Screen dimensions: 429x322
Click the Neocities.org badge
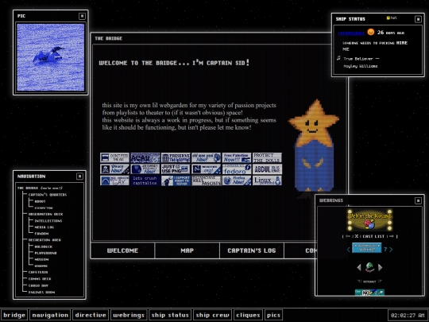pyautogui.click(x=206, y=169)
